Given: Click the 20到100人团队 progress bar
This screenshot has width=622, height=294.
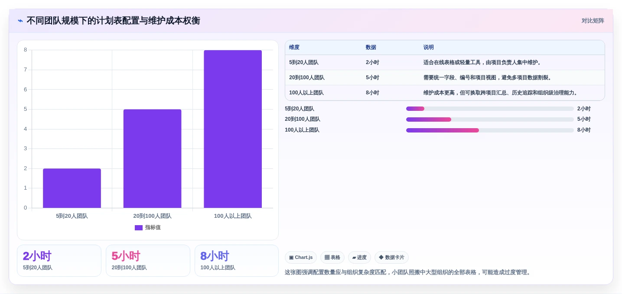Looking at the screenshot, I should point(490,120).
